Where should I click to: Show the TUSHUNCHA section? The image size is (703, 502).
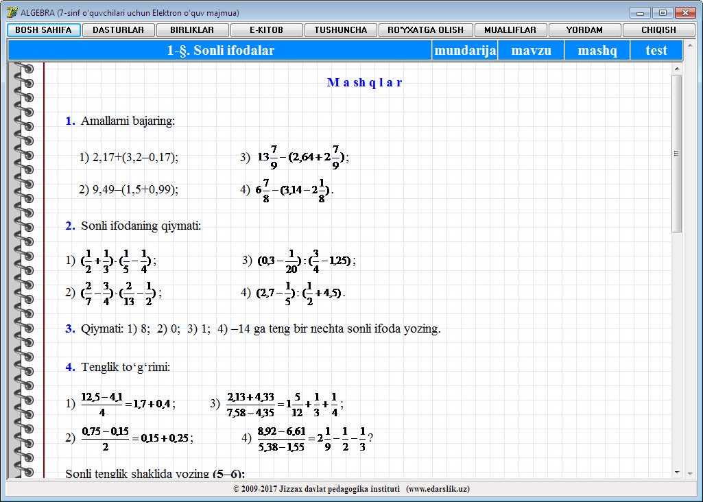pos(341,30)
